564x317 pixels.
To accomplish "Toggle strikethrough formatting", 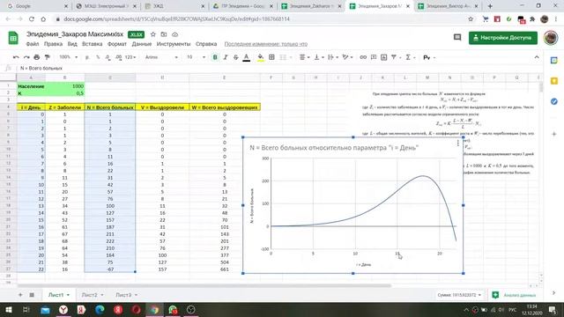I will [x=236, y=57].
